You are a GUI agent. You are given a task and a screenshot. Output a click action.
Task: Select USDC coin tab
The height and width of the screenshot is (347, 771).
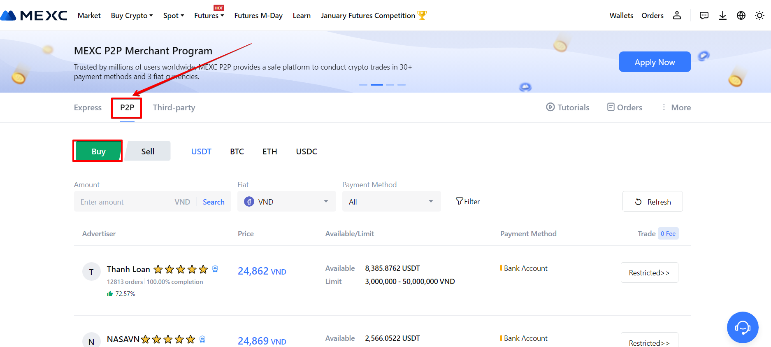[307, 151]
